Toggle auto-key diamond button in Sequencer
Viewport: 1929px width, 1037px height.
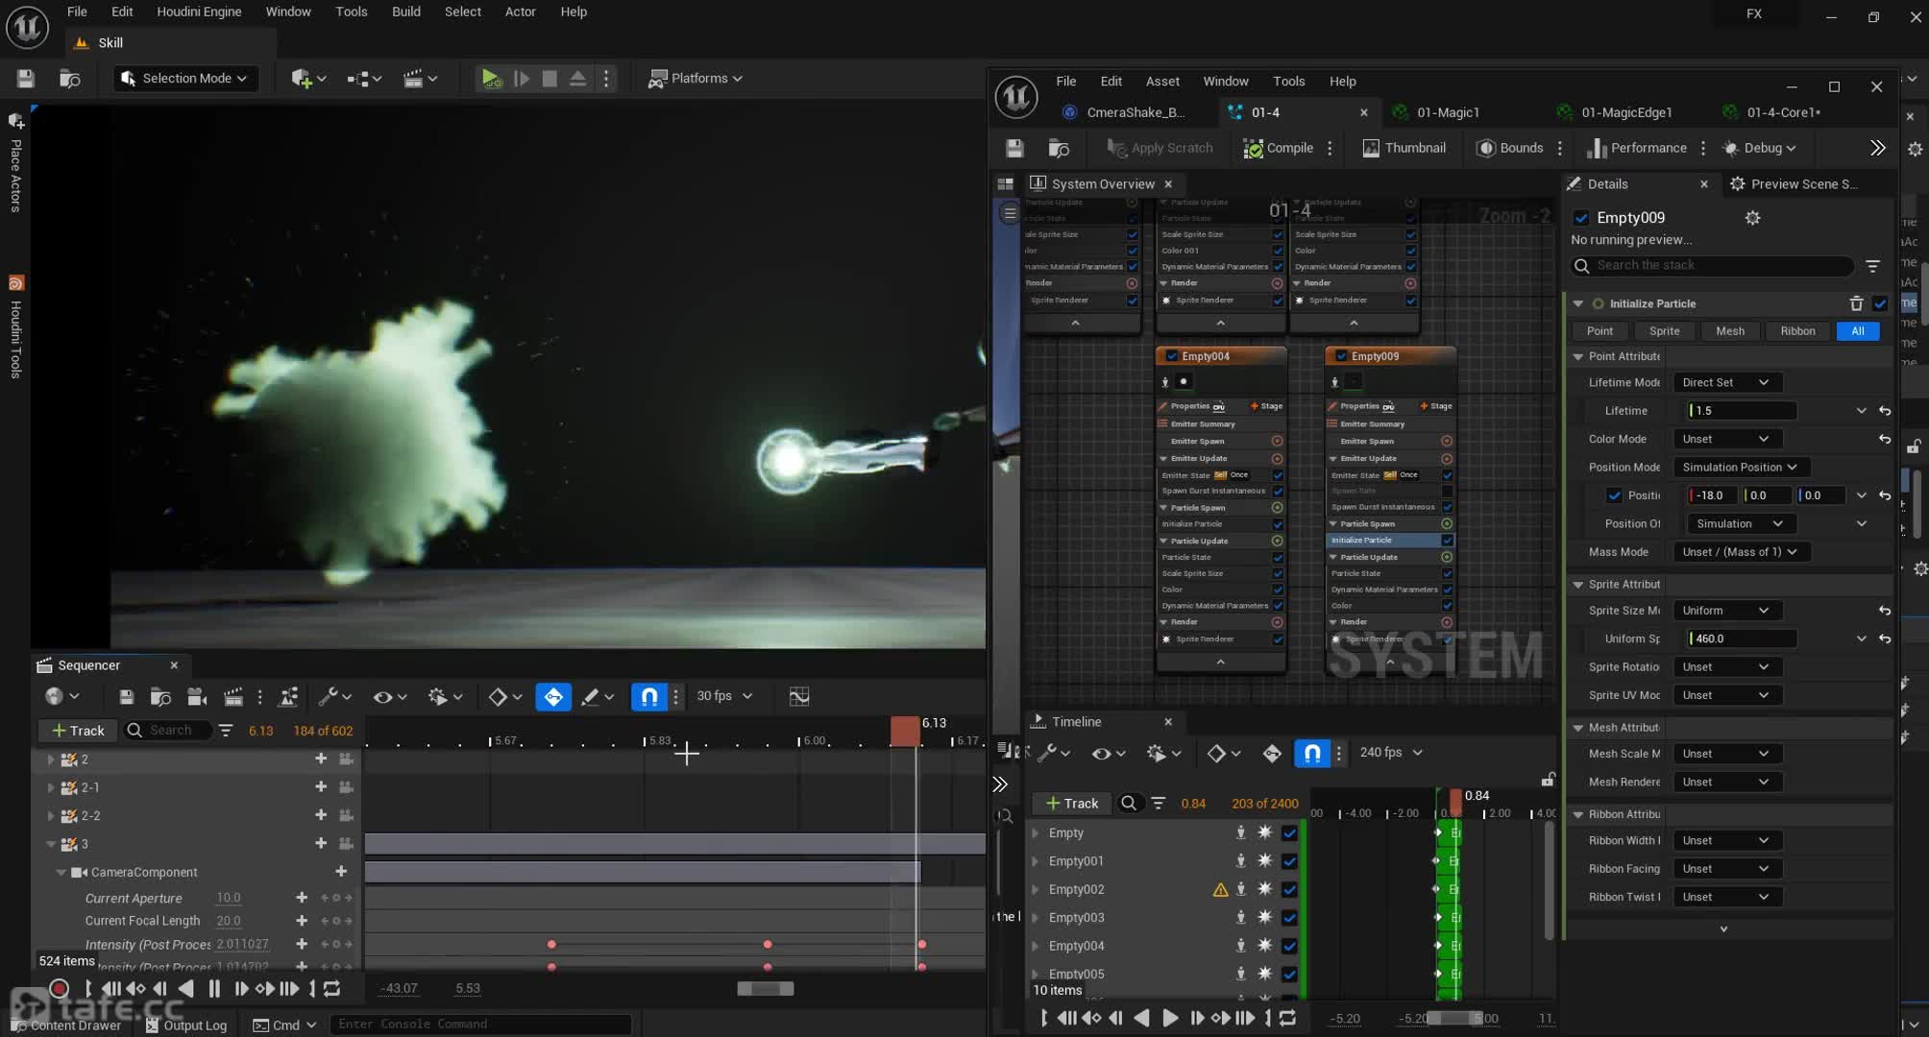pos(553,697)
